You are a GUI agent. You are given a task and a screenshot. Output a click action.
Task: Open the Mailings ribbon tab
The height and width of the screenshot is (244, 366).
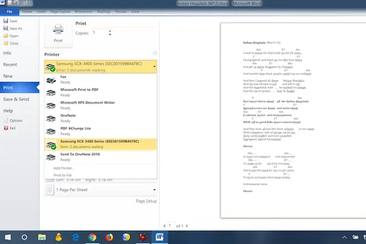[x=104, y=11]
